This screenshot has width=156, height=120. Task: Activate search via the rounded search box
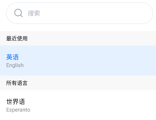click(80, 13)
